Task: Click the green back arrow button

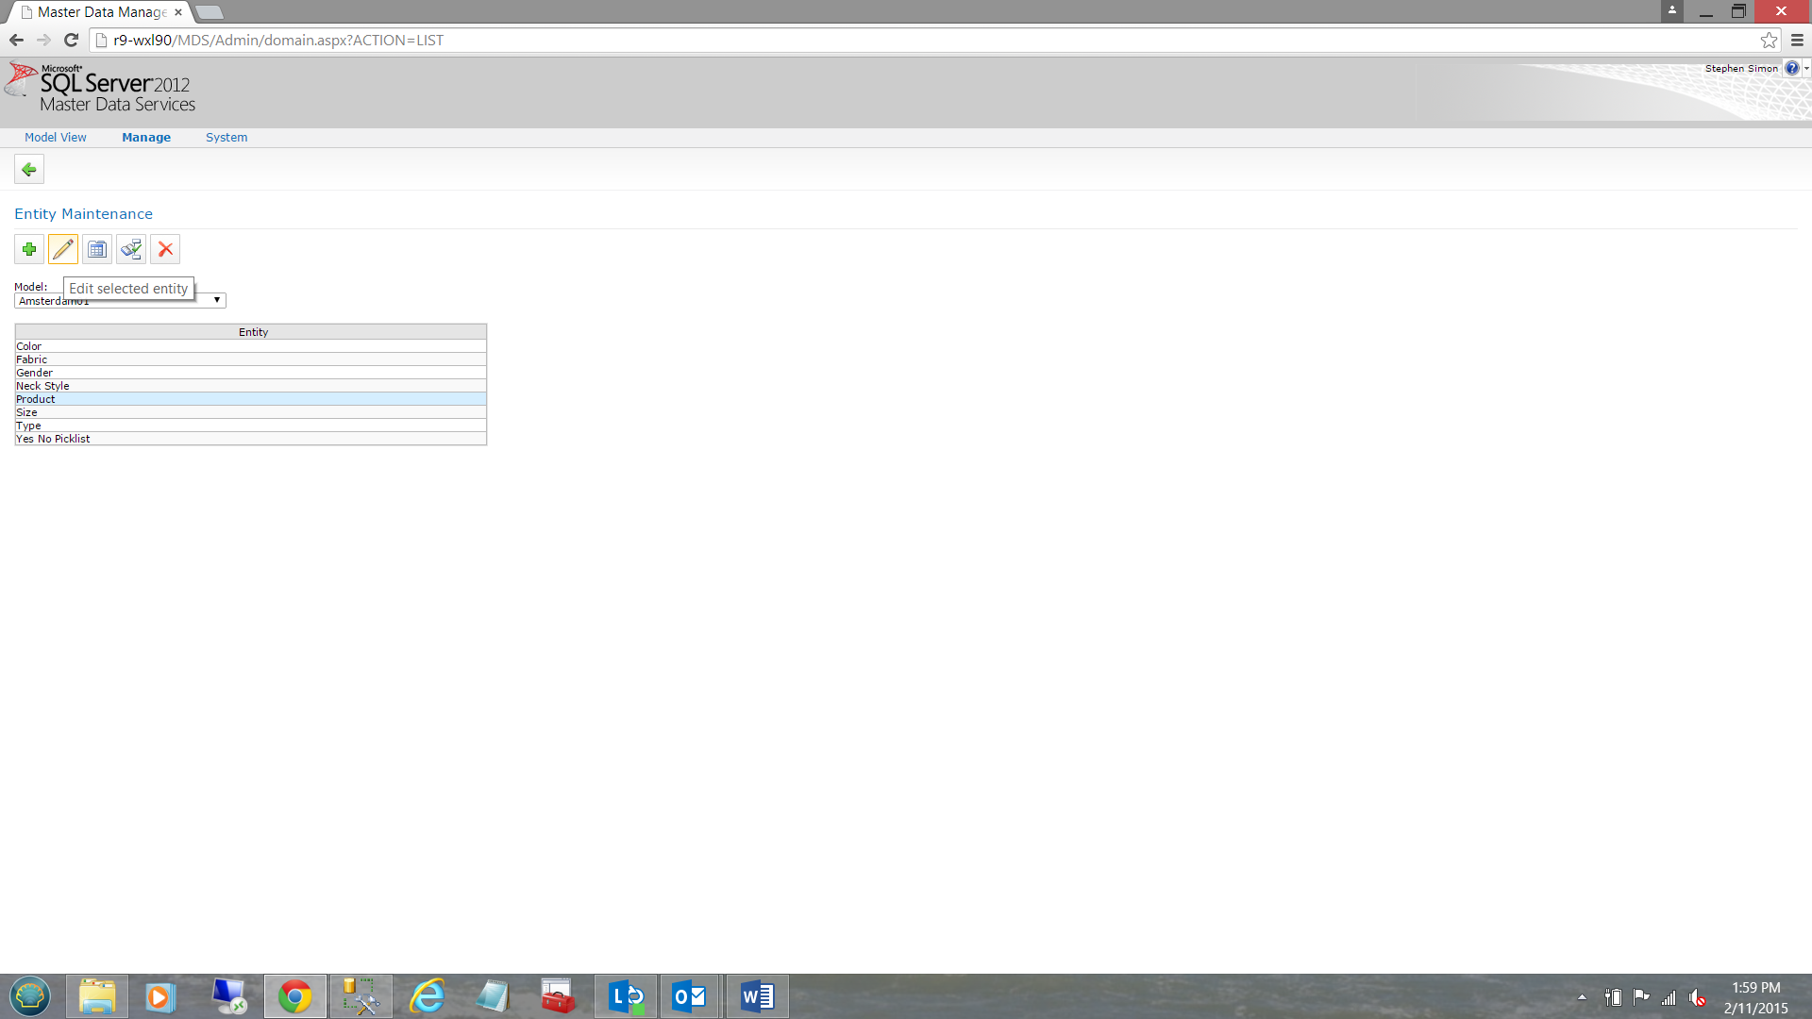Action: click(x=29, y=170)
